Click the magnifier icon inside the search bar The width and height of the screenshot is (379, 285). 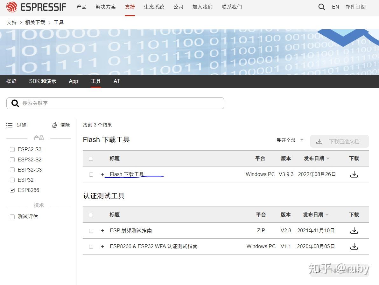pyautogui.click(x=15, y=103)
